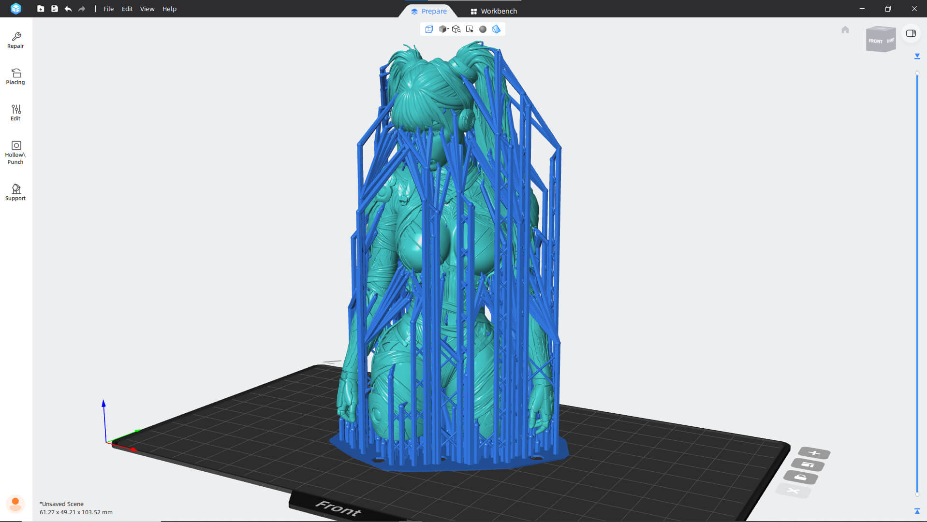Click the home view icon

coord(845,29)
